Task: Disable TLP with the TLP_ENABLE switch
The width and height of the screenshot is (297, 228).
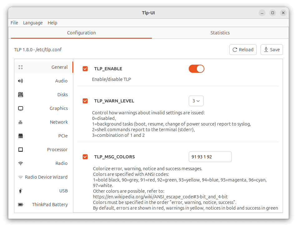Action: click(x=196, y=68)
